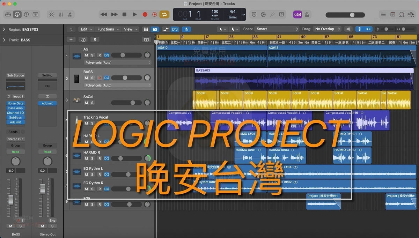
Task: Open the scissors Editors icon
Action: pos(70,14)
